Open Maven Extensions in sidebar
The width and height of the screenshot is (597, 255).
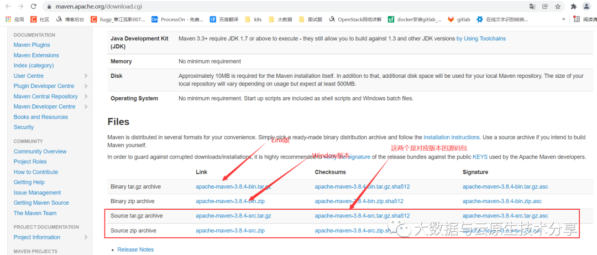(x=36, y=55)
